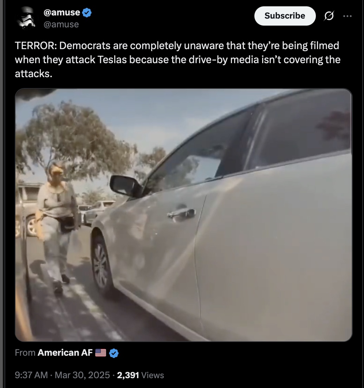
Task: Click the bold @amuse display name
Action: 62,12
